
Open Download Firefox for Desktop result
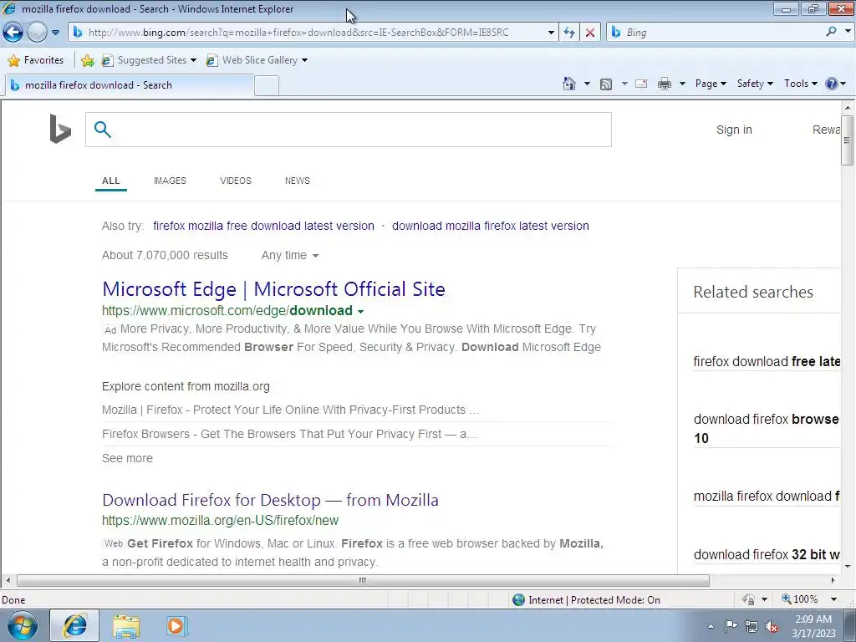270,500
